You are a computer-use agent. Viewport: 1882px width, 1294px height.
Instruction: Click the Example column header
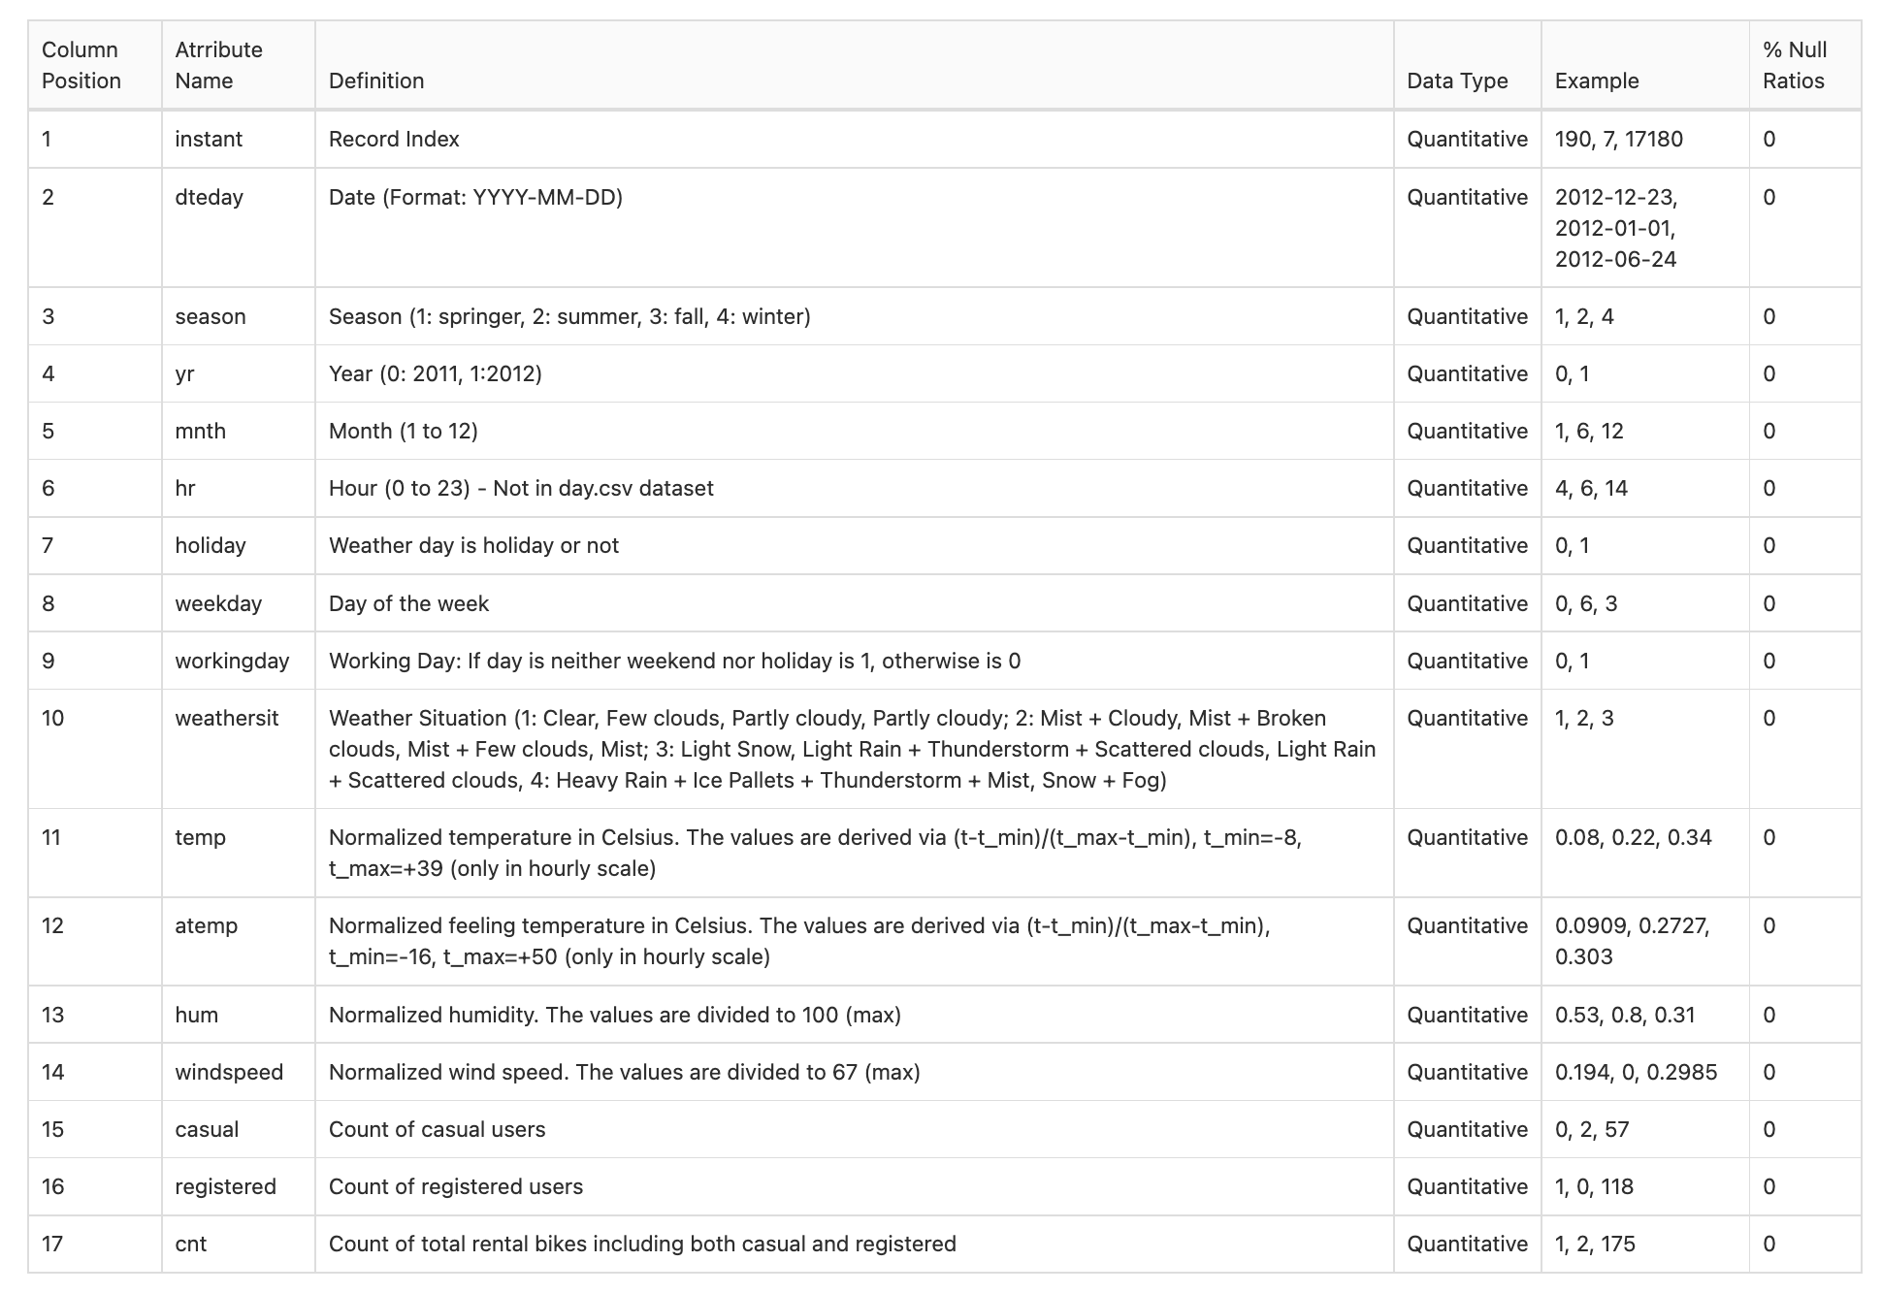click(1644, 65)
